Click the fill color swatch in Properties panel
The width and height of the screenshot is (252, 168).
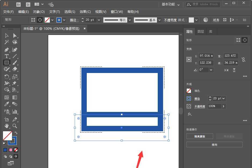(x=189, y=90)
